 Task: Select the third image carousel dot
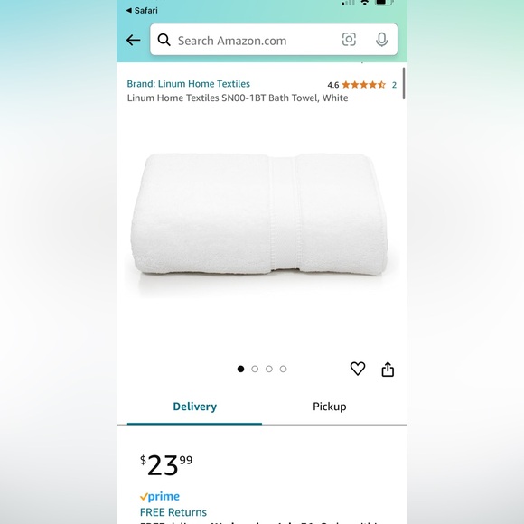[x=269, y=369]
